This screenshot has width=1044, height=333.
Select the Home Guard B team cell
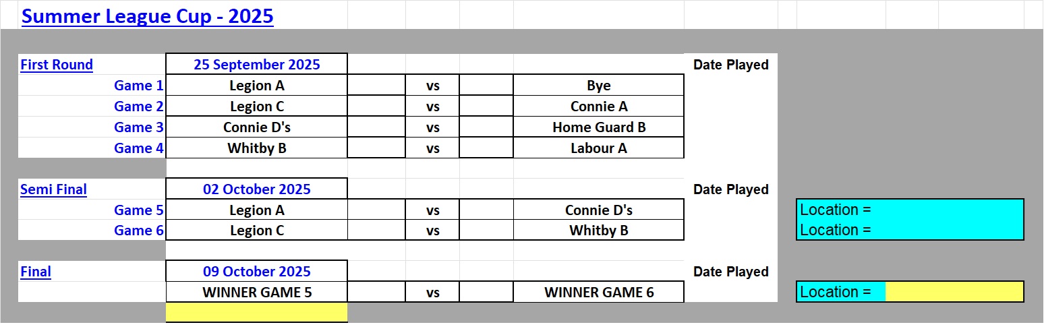598,127
